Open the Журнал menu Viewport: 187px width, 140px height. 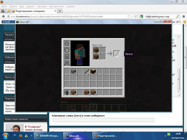(30, 6)
